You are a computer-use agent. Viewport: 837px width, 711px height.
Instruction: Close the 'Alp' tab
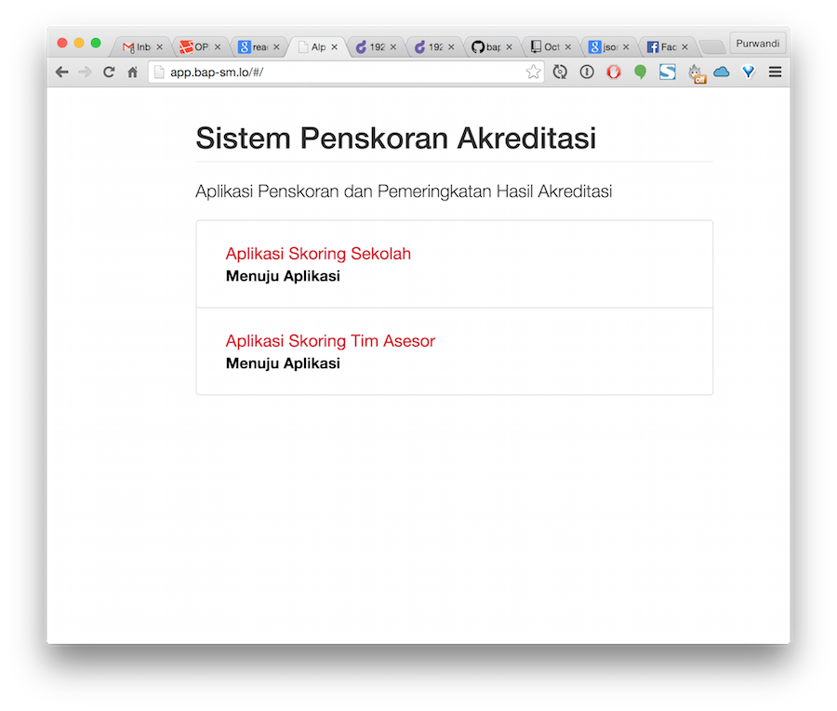coord(334,47)
